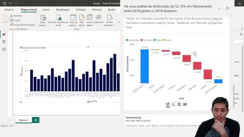The width and height of the screenshot is (244, 137).
Task: Add a new page with the plus button
Action: click(x=35, y=120)
